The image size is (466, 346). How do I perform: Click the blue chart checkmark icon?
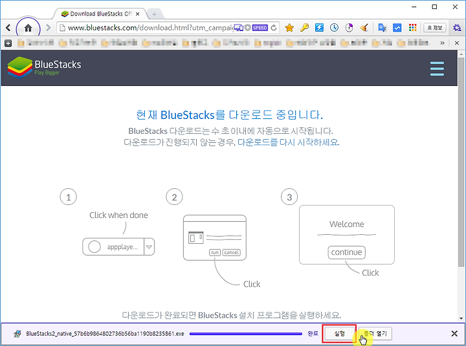tap(397, 28)
